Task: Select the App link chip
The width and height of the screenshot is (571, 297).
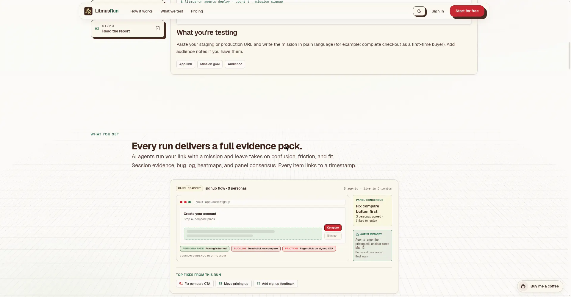Action: point(186,64)
